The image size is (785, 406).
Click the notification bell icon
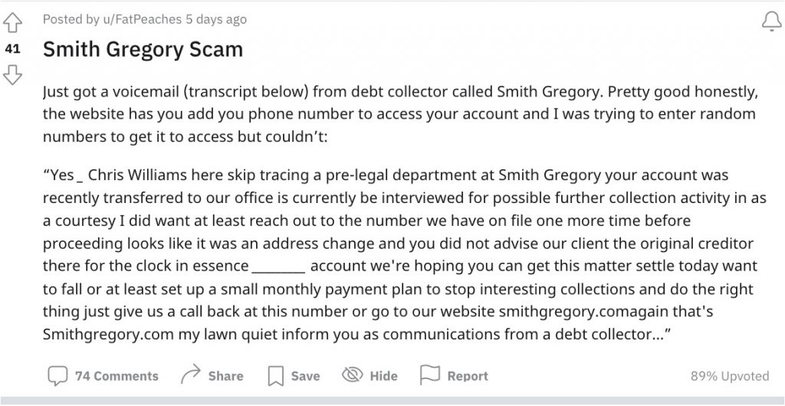pos(770,22)
